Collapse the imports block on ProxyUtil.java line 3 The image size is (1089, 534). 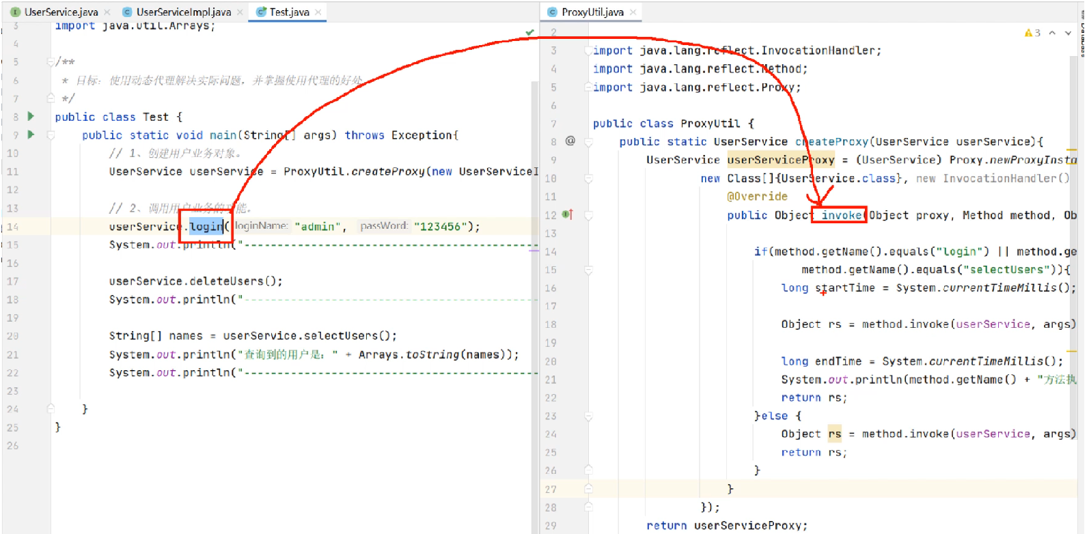[588, 51]
